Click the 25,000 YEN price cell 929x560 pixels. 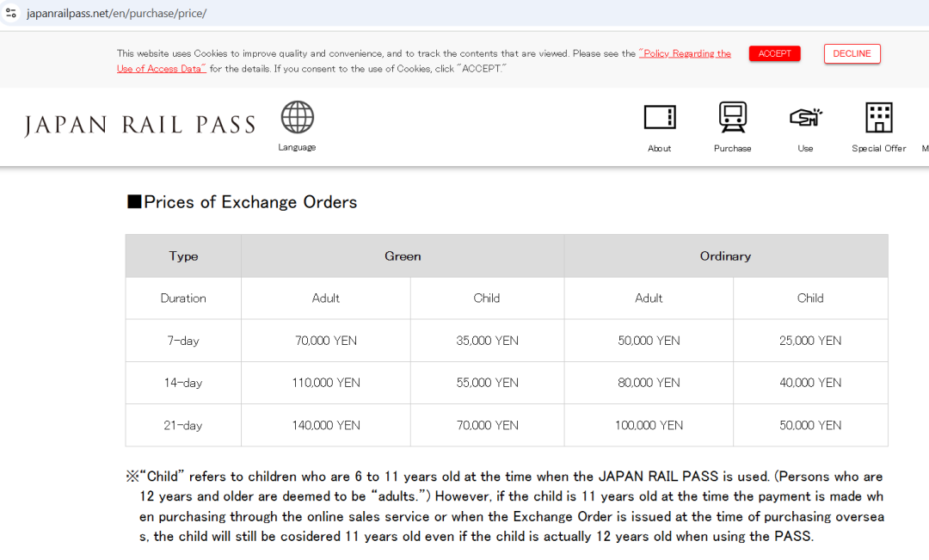(x=810, y=341)
